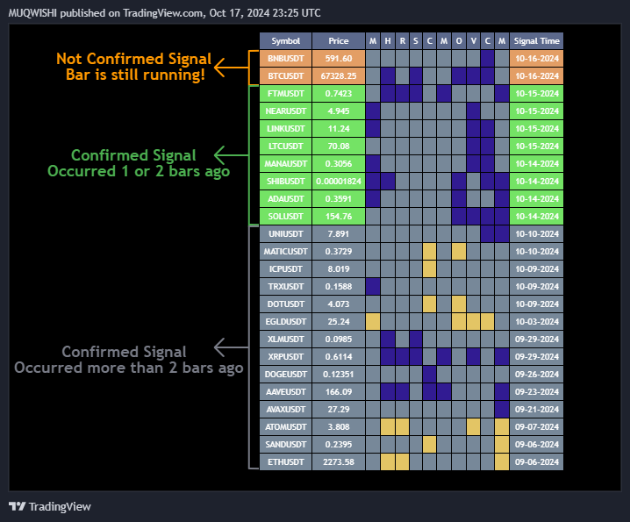
Task: Click the 09-07-2024 signal time cell
Action: [536, 426]
